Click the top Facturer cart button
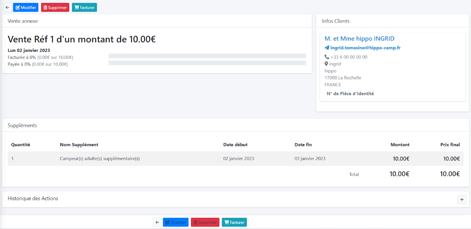This screenshot has height=229, width=471. click(84, 7)
